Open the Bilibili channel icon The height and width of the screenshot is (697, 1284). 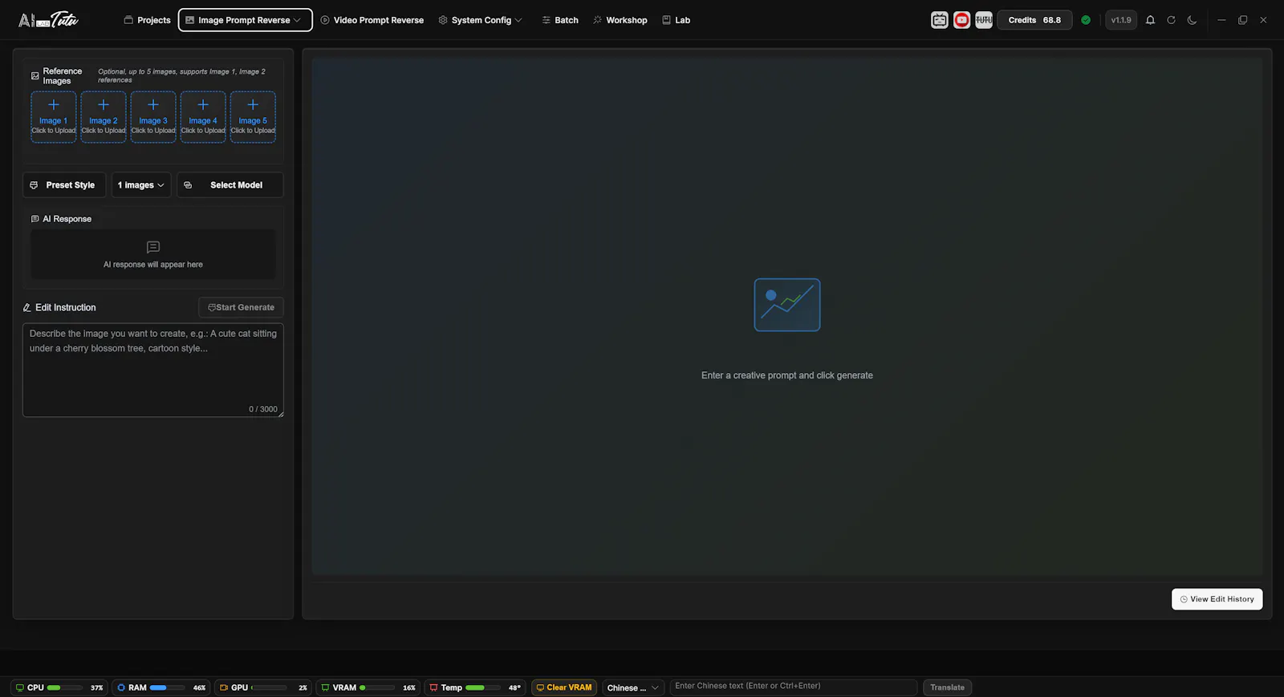[940, 20]
